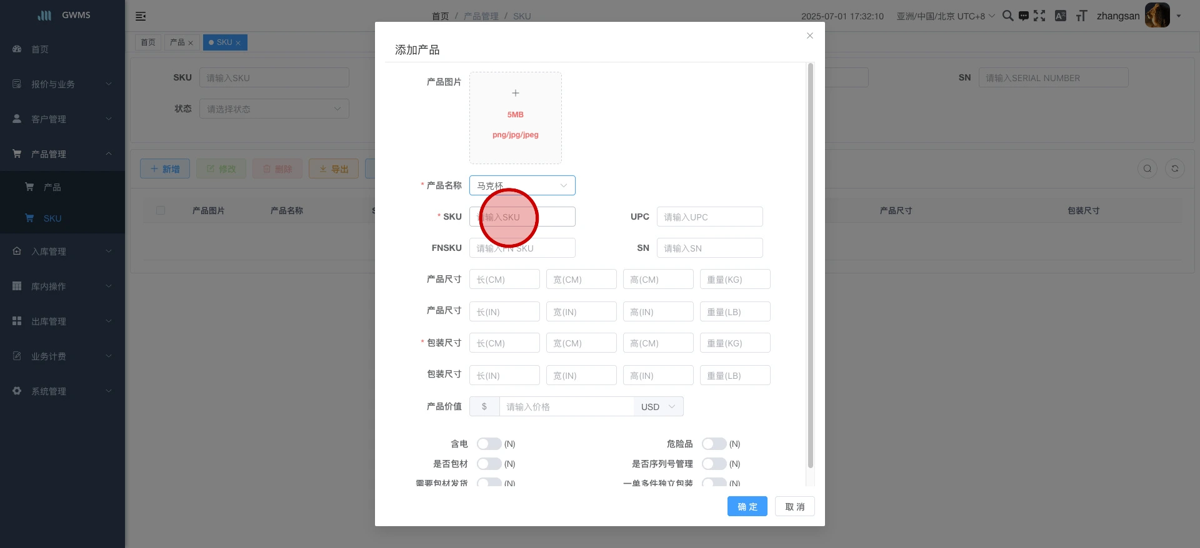The width and height of the screenshot is (1200, 548).
Task: Open the font size icon in header
Action: pos(1081,16)
